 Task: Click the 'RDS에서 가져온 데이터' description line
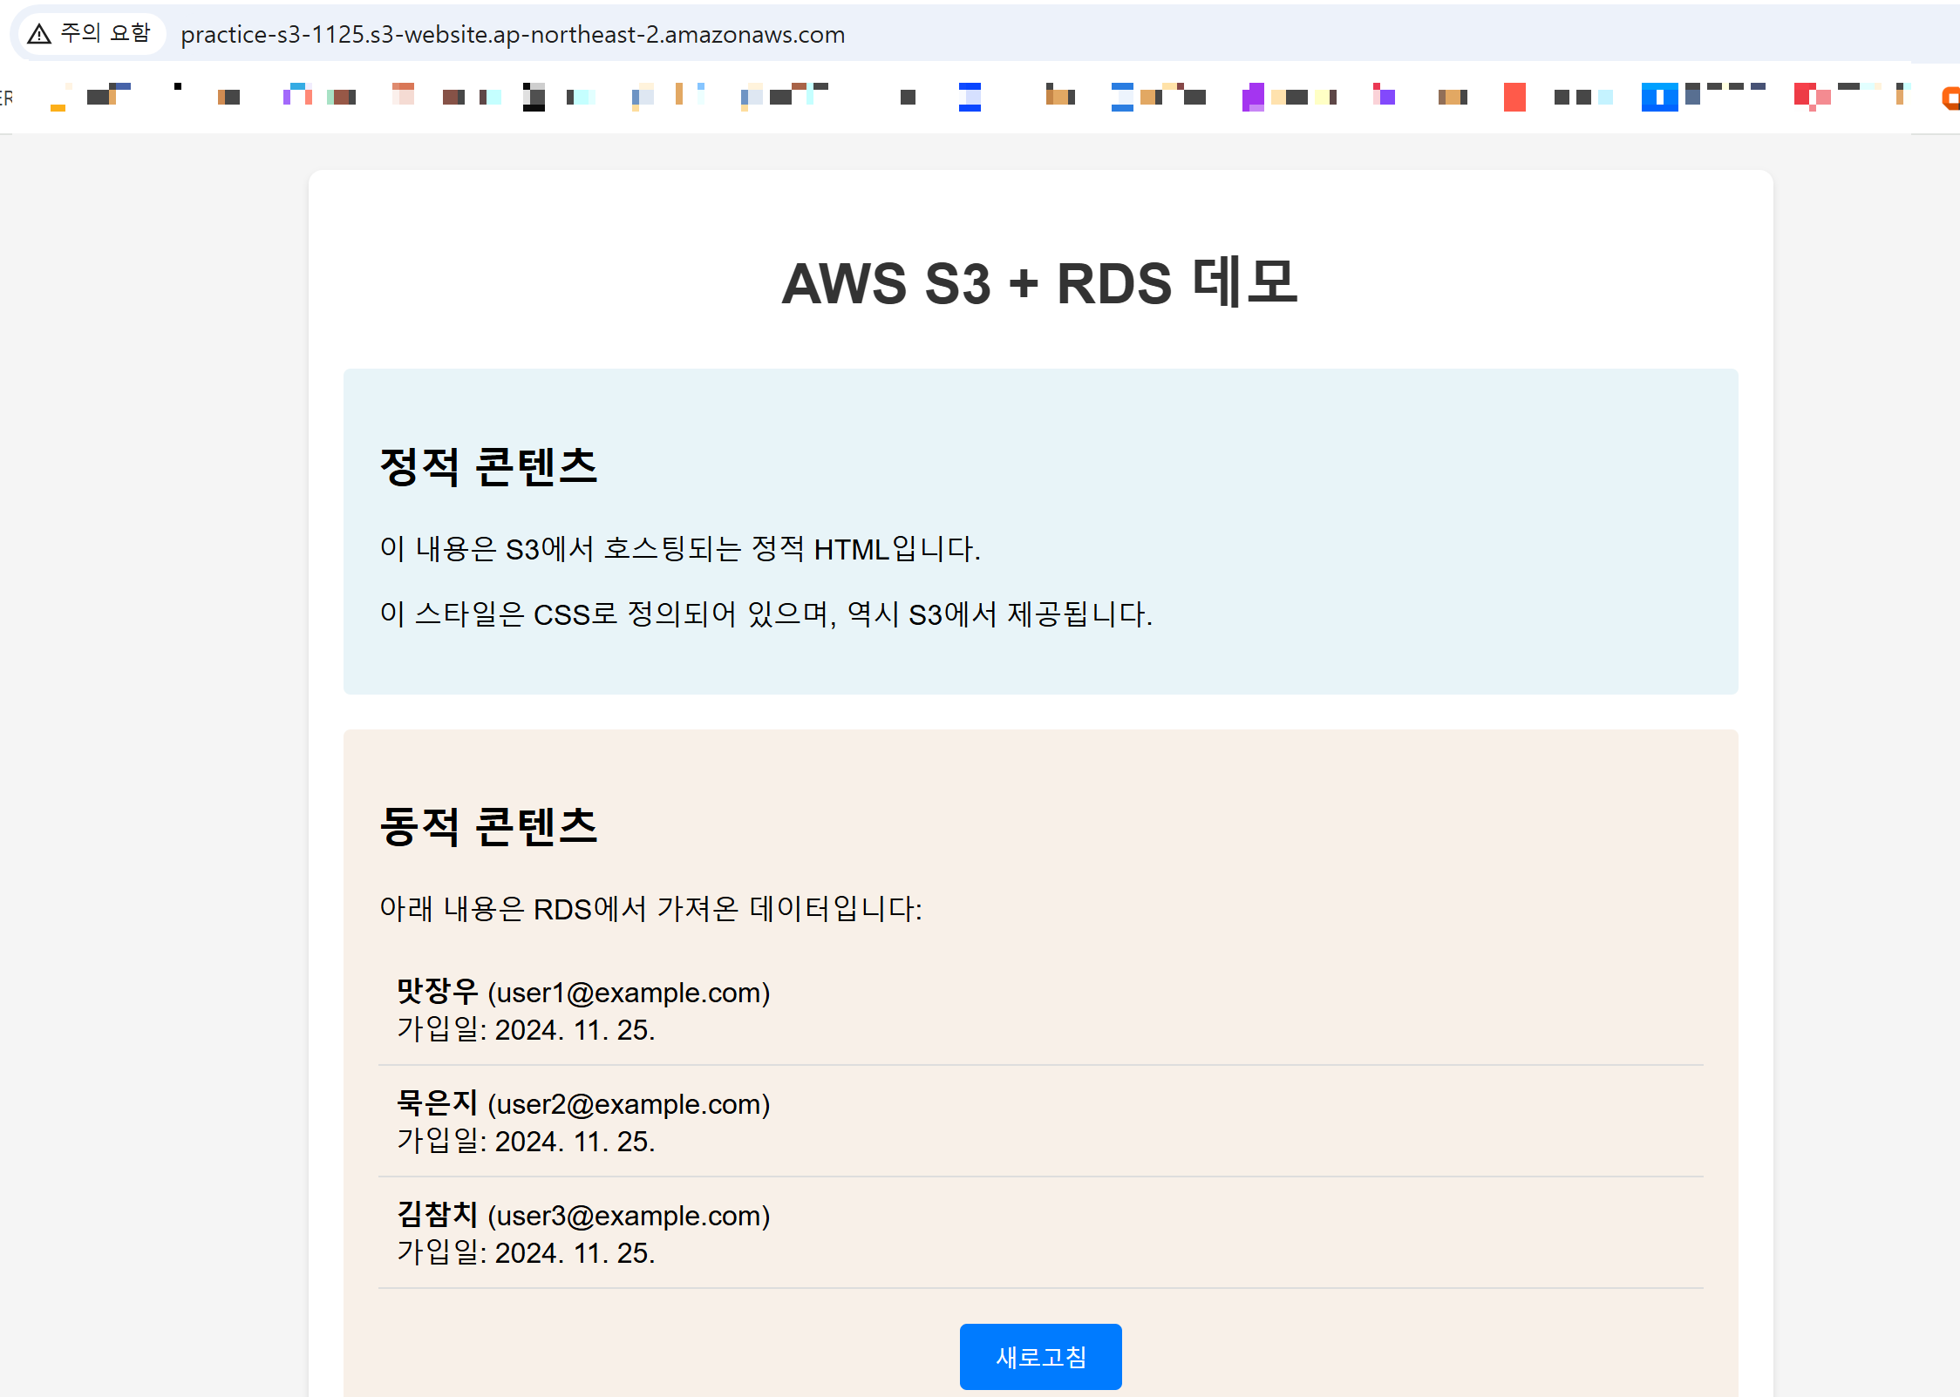click(x=650, y=909)
